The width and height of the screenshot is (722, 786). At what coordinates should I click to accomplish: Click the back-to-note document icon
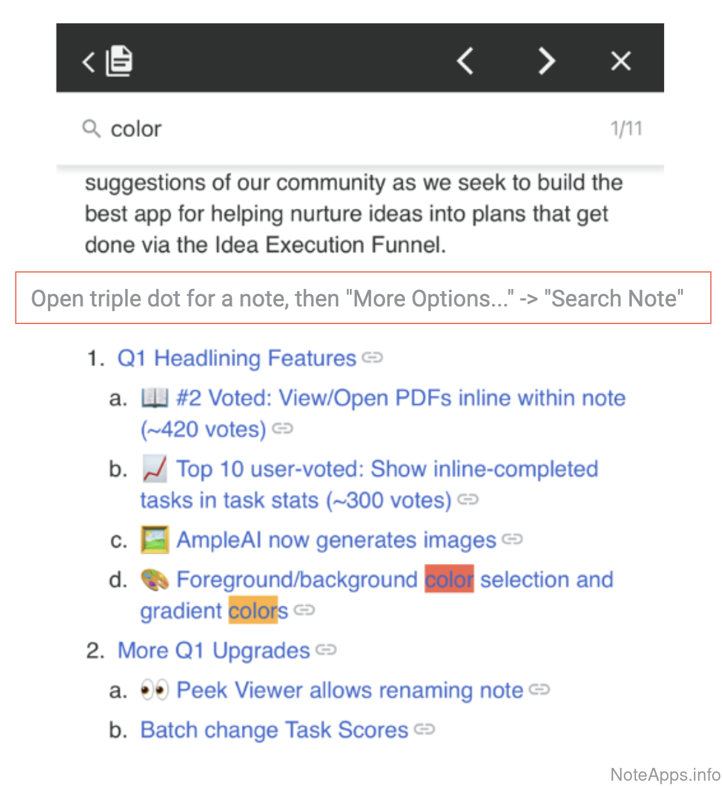(x=119, y=61)
